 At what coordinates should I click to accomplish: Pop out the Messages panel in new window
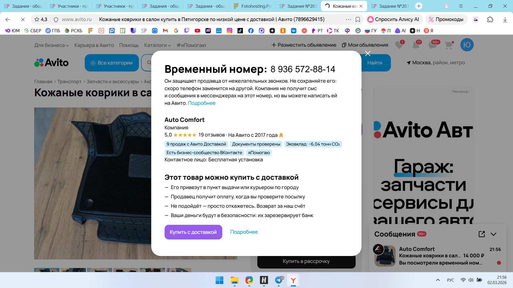pyautogui.click(x=481, y=234)
